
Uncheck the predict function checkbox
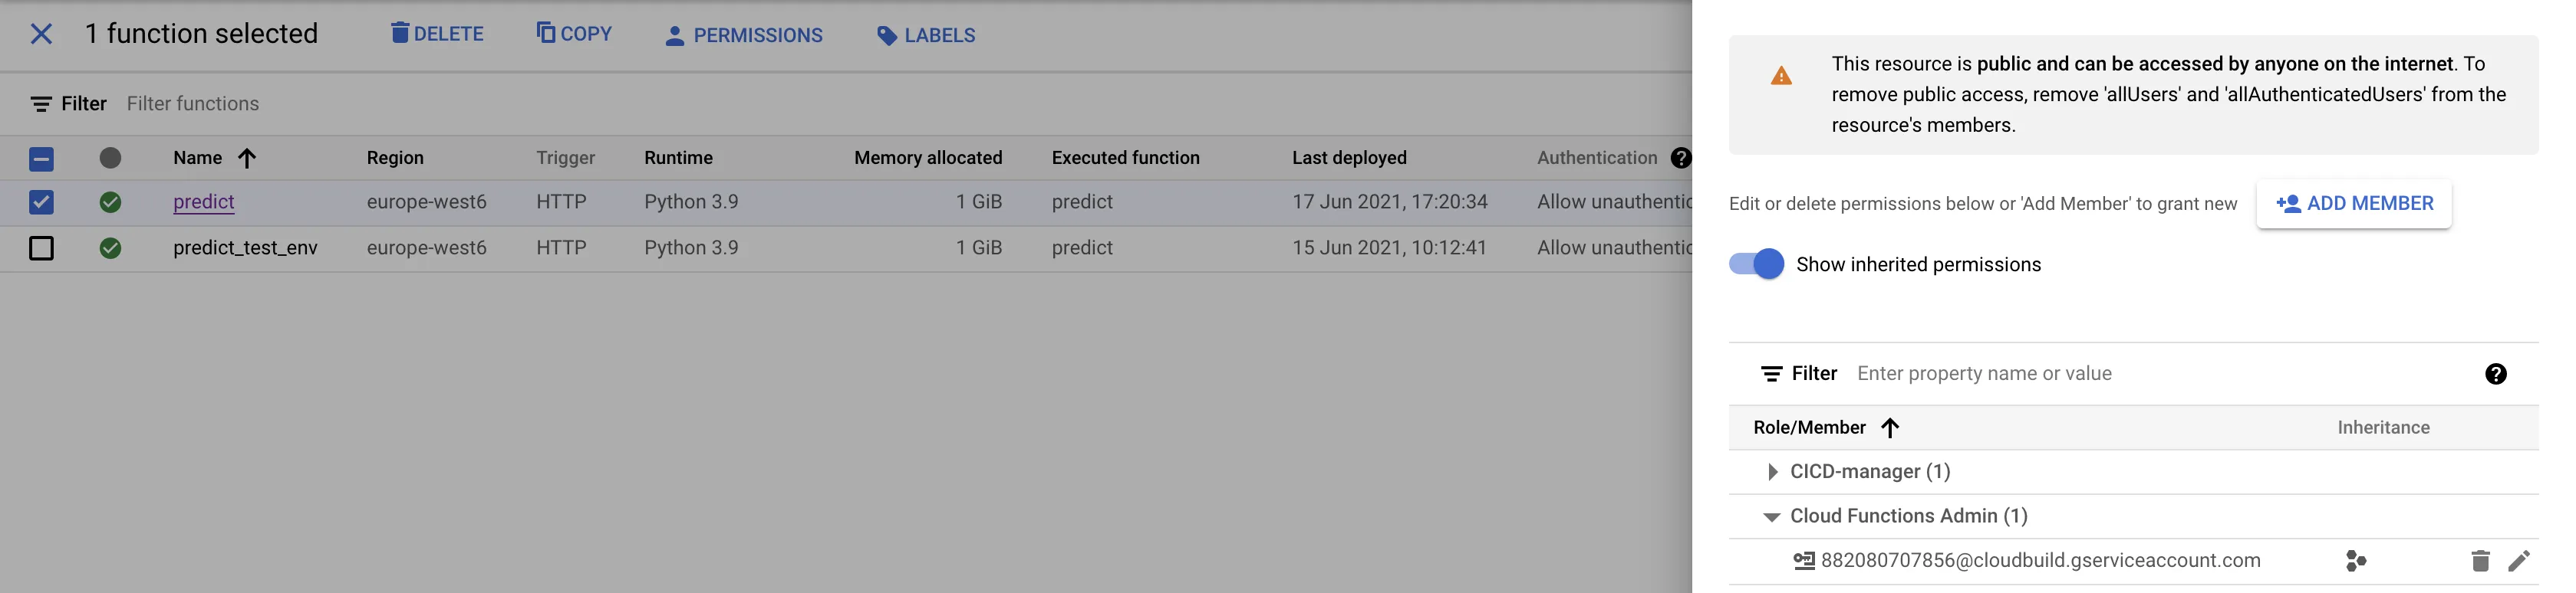pos(41,203)
